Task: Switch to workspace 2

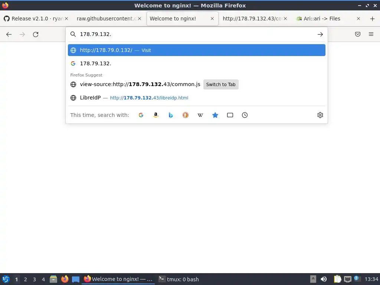Action: (x=26, y=279)
